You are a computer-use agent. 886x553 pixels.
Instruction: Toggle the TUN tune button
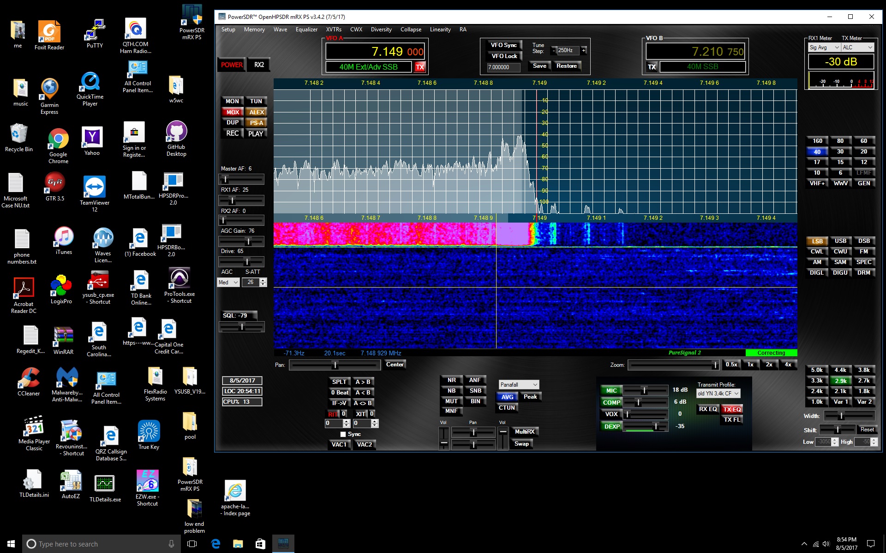(x=256, y=101)
